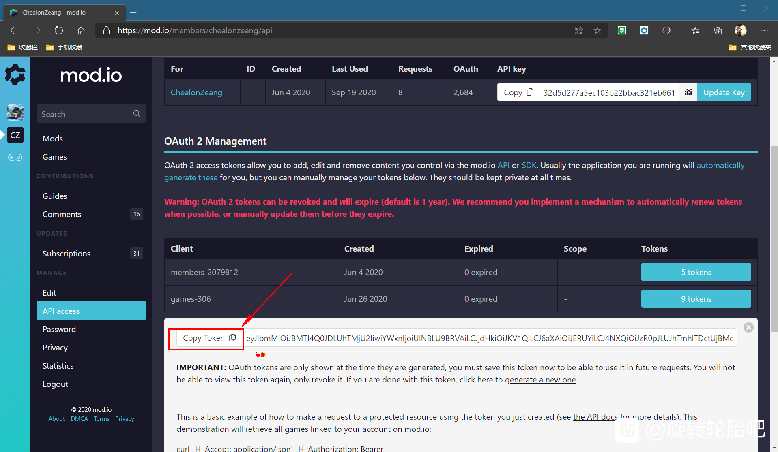Open the Guides menu item
Screen dimensions: 778x452
pyautogui.click(x=55, y=196)
